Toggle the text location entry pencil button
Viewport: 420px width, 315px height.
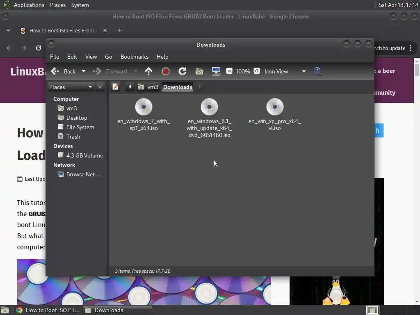point(115,87)
